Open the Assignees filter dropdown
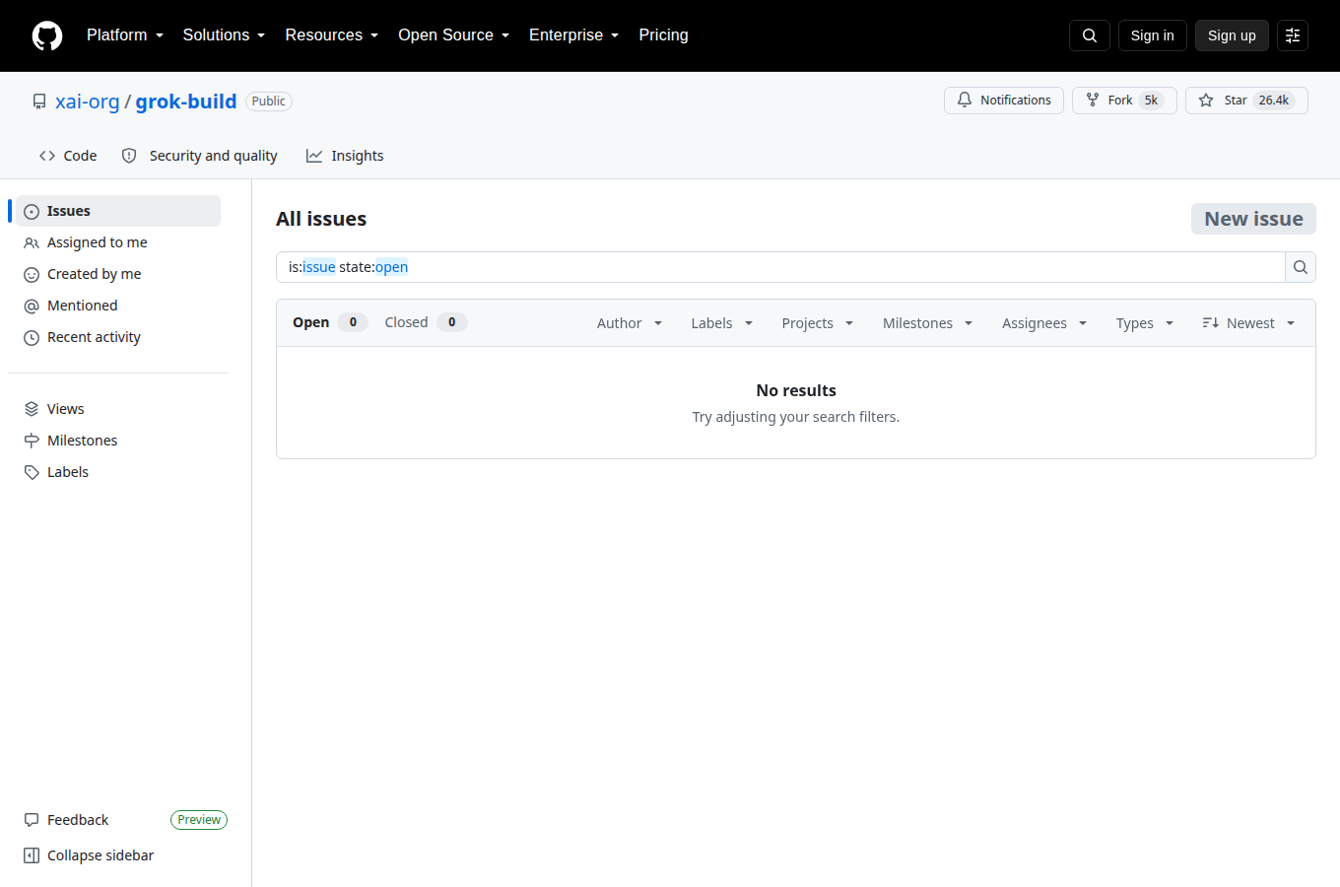 click(x=1044, y=323)
